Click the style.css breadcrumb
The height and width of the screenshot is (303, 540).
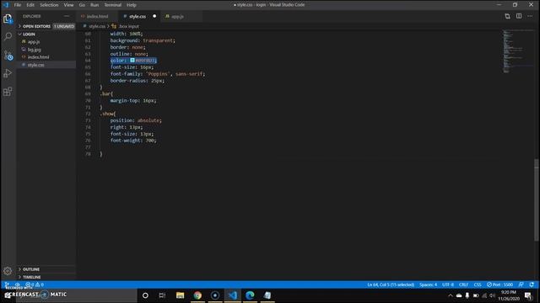click(x=97, y=26)
